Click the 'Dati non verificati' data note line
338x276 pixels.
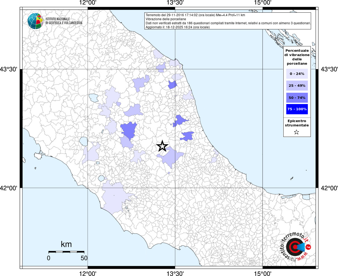pyautogui.click(x=228, y=23)
